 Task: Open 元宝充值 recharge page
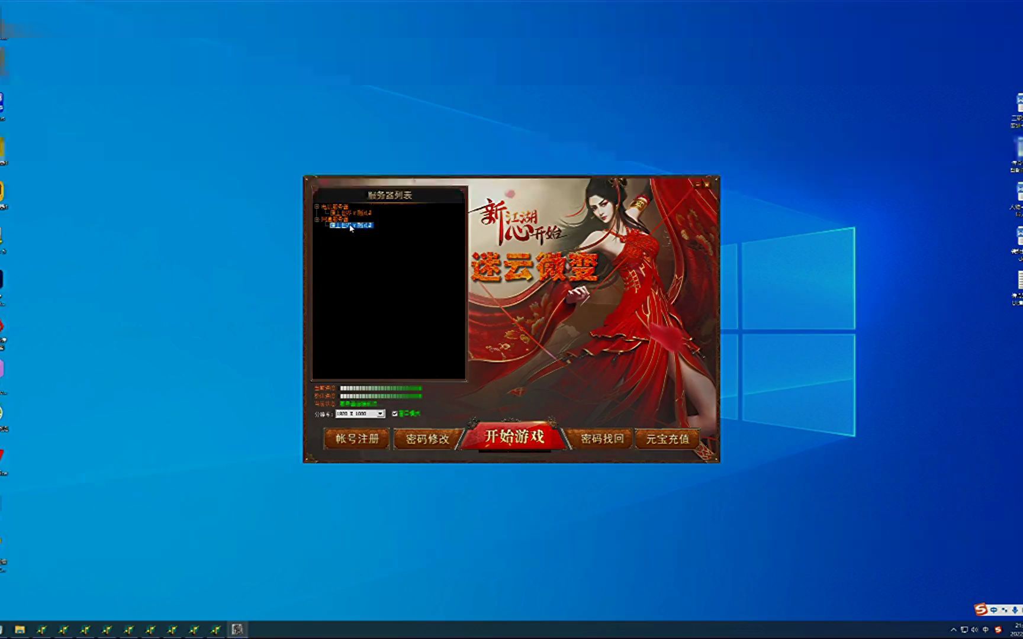667,439
